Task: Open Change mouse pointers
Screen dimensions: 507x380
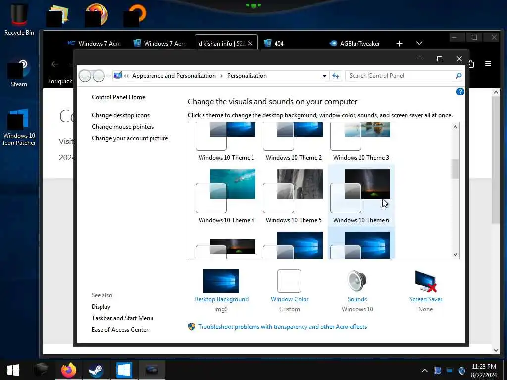Action: [123, 127]
